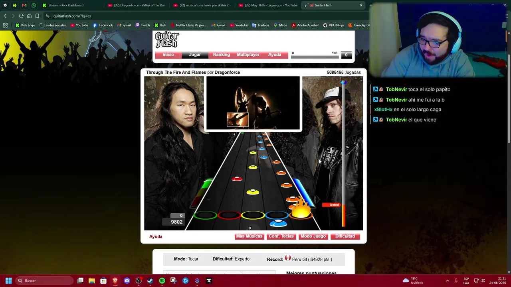Switch to Stream - Kick Dashboard tab

[66, 5]
